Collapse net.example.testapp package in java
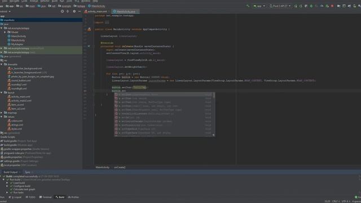The image size is (361, 203). pyautogui.click(x=2, y=28)
